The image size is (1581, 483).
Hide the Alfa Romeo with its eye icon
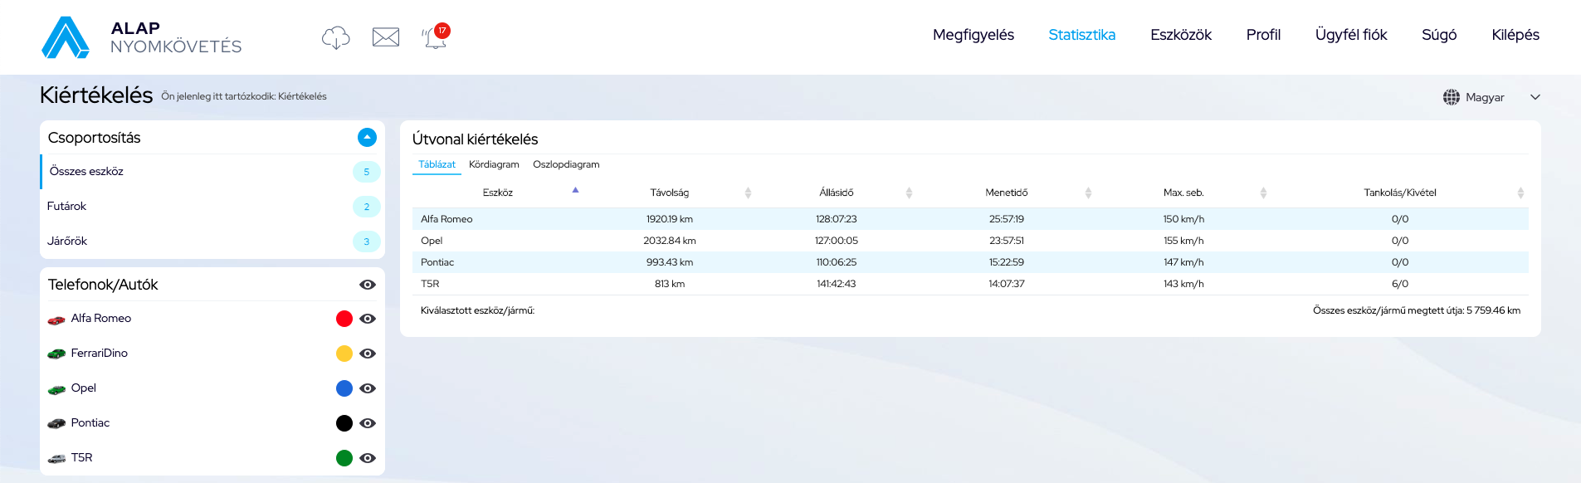368,319
